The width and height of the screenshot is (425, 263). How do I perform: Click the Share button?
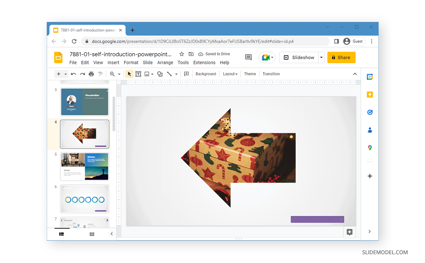[341, 57]
